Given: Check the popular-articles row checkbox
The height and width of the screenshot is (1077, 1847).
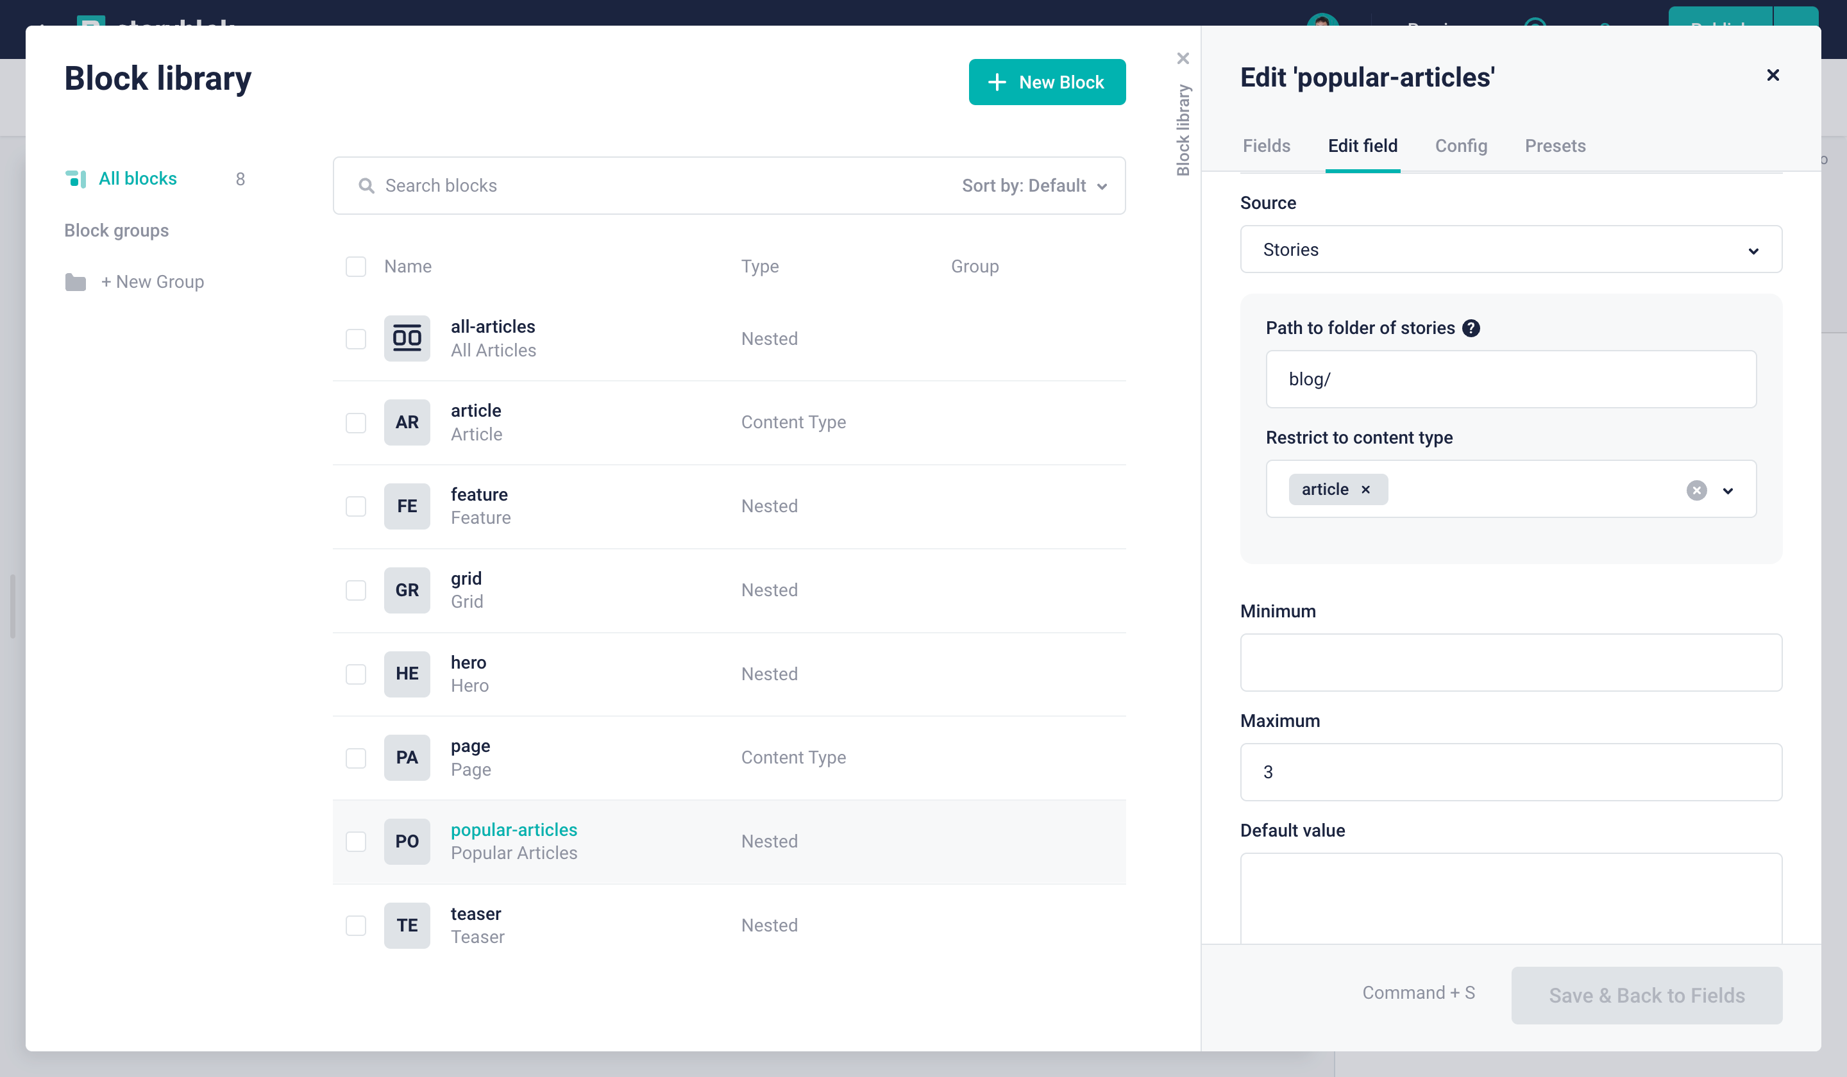Looking at the screenshot, I should [355, 842].
